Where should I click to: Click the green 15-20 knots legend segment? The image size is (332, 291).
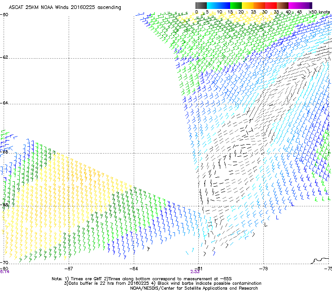pyautogui.click(x=236, y=5)
